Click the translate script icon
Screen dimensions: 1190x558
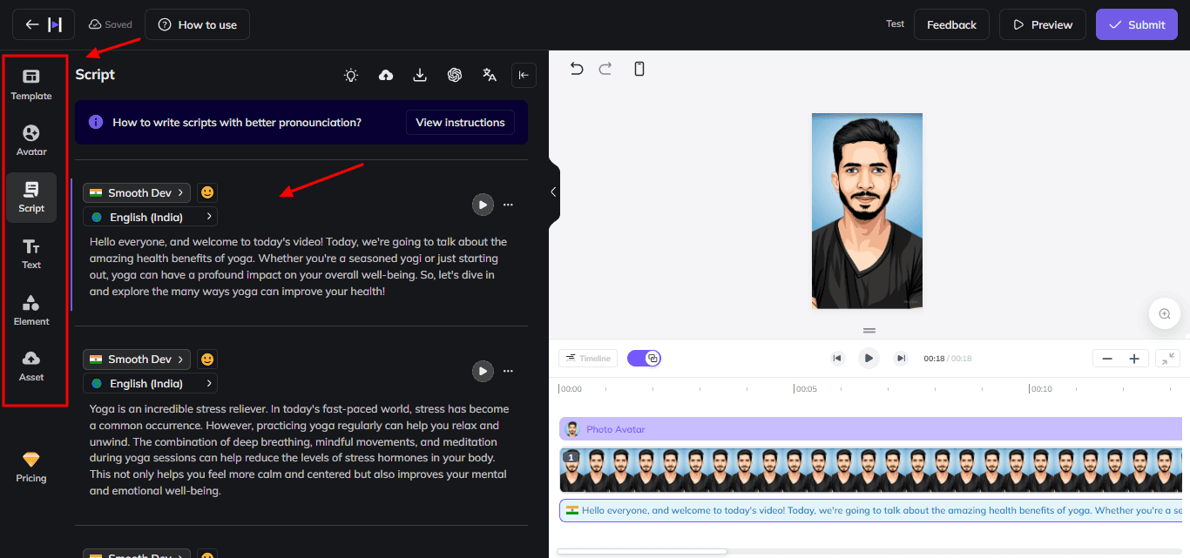click(490, 76)
